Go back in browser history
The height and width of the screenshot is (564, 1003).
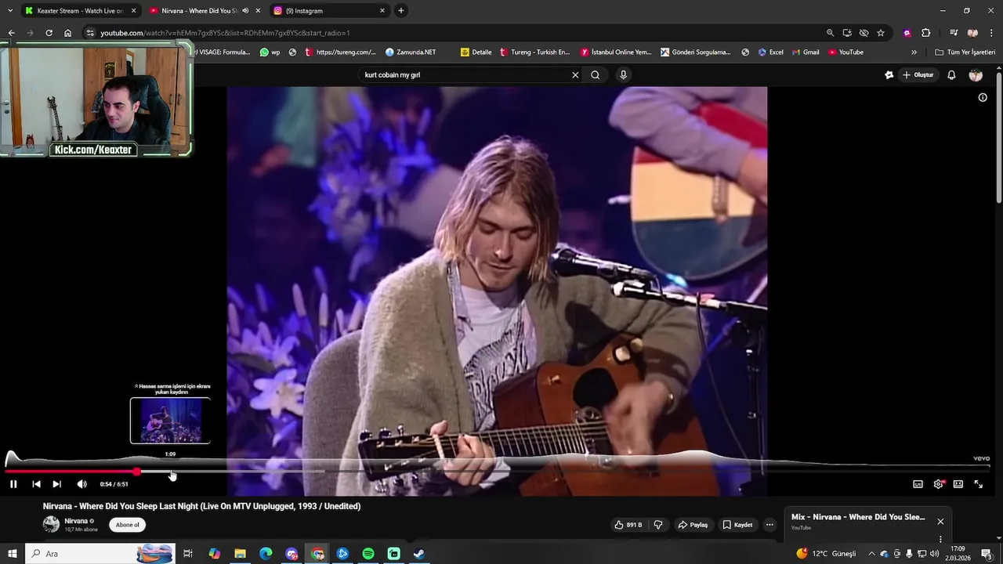pos(11,33)
